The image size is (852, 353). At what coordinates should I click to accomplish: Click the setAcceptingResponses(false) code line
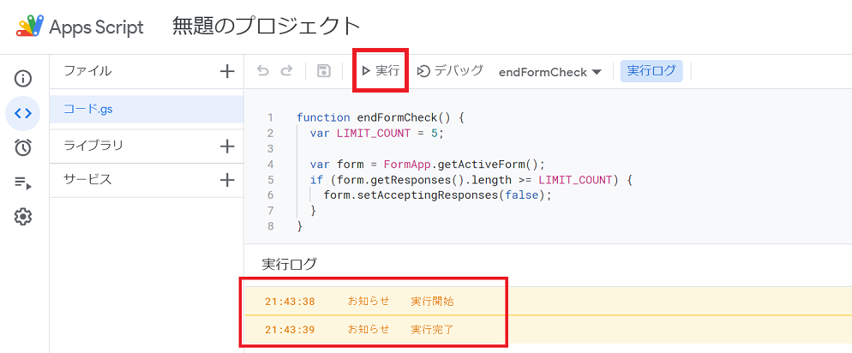pos(437,195)
